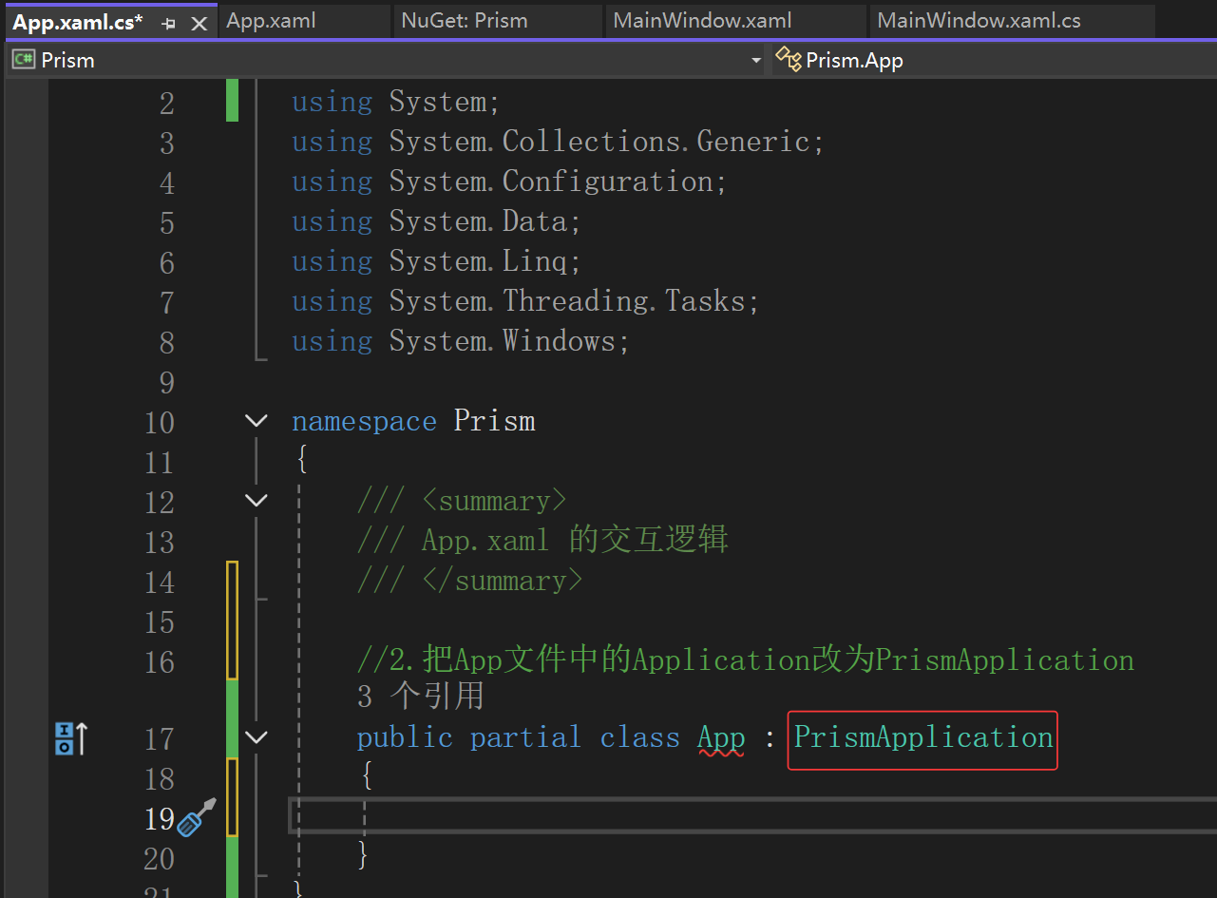Click 'using System.Collections.Generic;' line

(x=558, y=142)
